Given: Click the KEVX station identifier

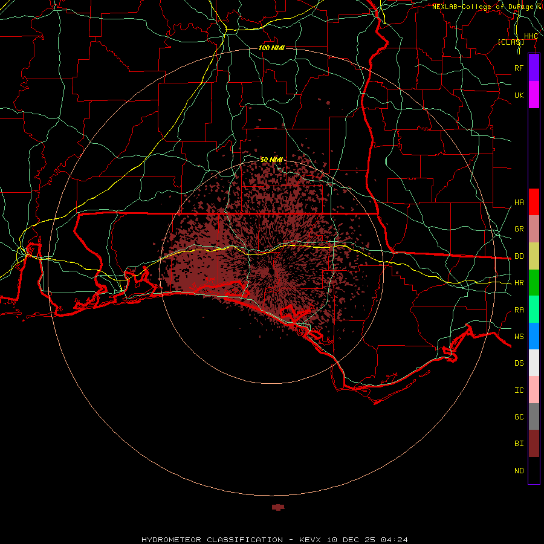Looking at the screenshot, I should coord(310,540).
